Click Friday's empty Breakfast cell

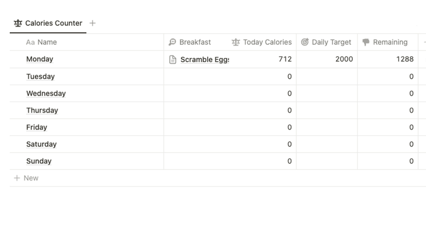coord(196,127)
